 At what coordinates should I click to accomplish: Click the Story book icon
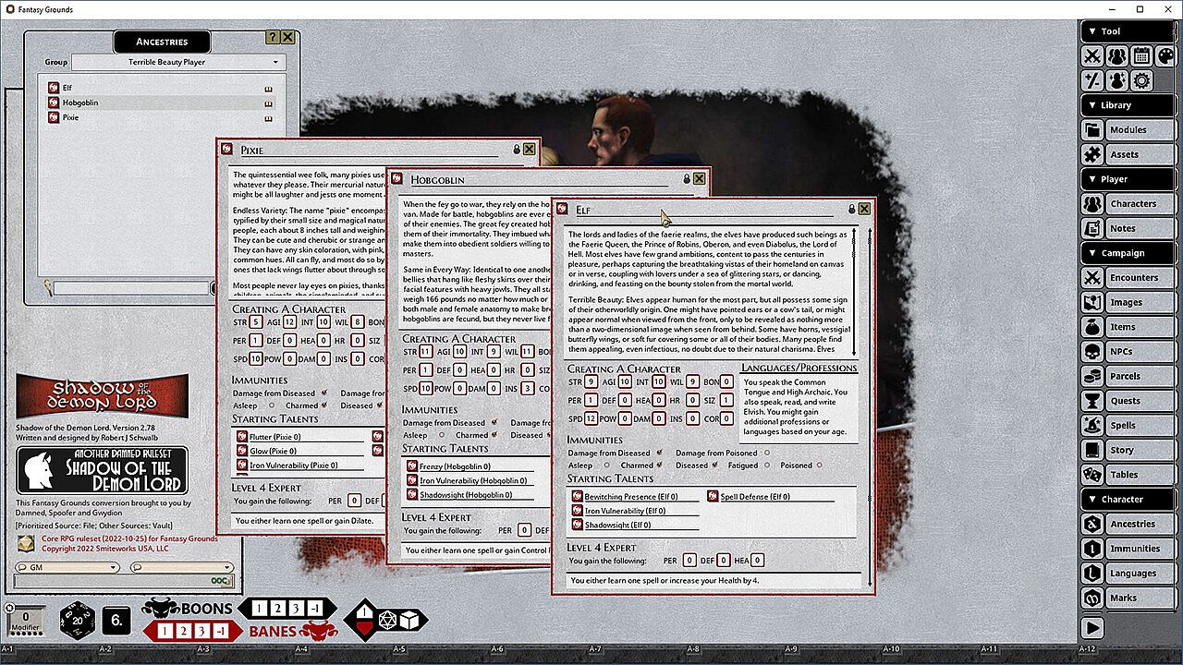click(x=1092, y=450)
